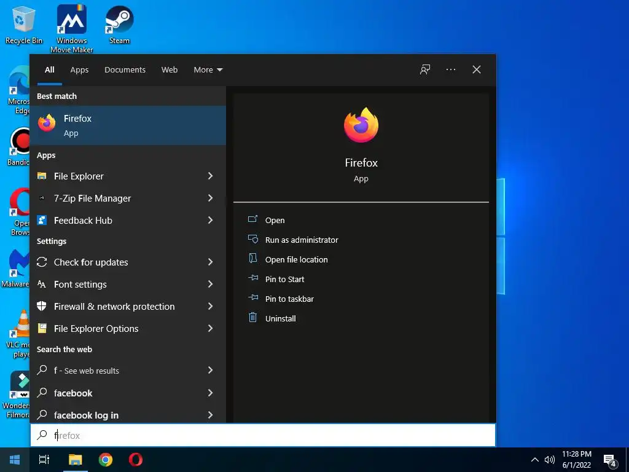
Task: Click the Firewall shield icon
Action: (42, 306)
